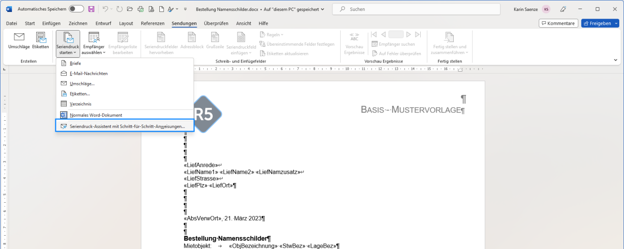Viewport: 624px width, 249px height.
Task: Click the Seriendruckfelder hervorheben icon
Action: (161, 37)
